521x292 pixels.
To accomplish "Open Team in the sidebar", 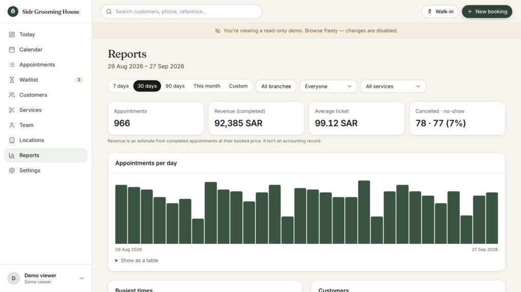I will tap(46, 125).
